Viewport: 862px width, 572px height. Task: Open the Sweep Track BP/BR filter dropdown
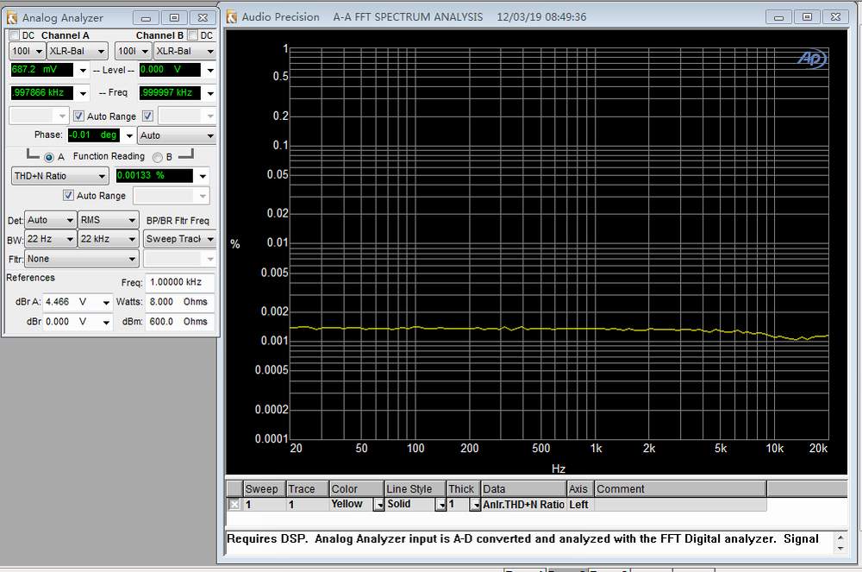point(179,239)
